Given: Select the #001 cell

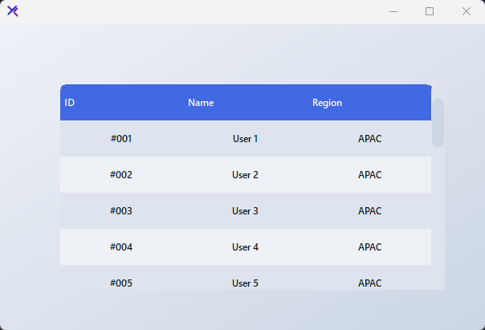Looking at the screenshot, I should click(x=121, y=139).
